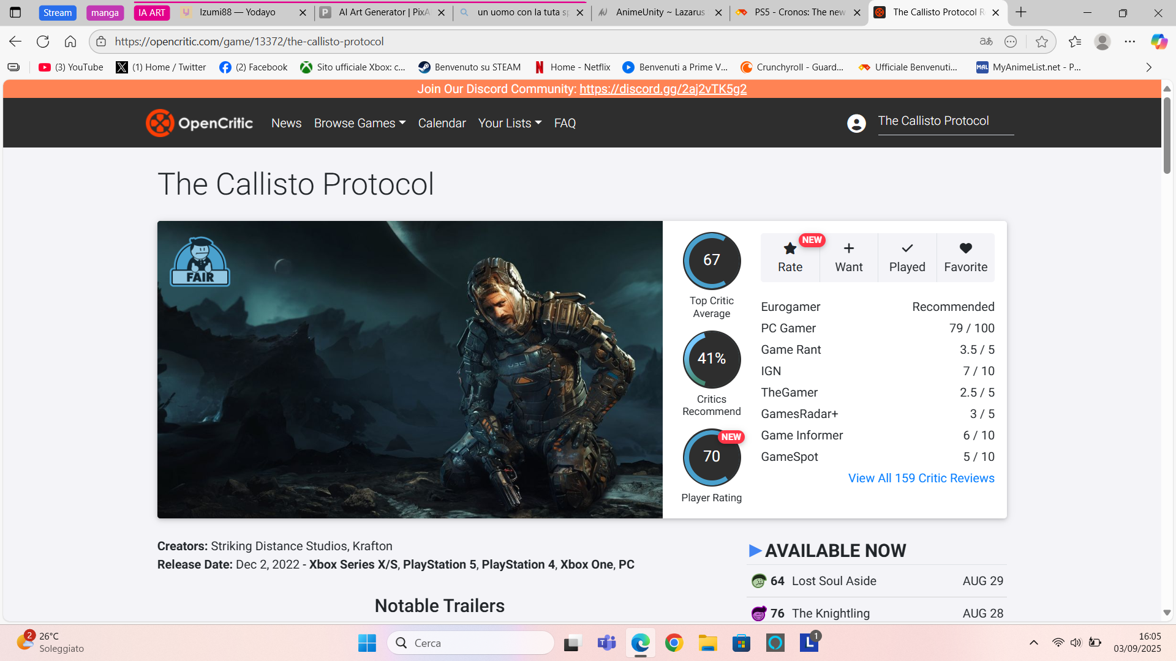Open Microsoft Store from taskbar

(741, 643)
